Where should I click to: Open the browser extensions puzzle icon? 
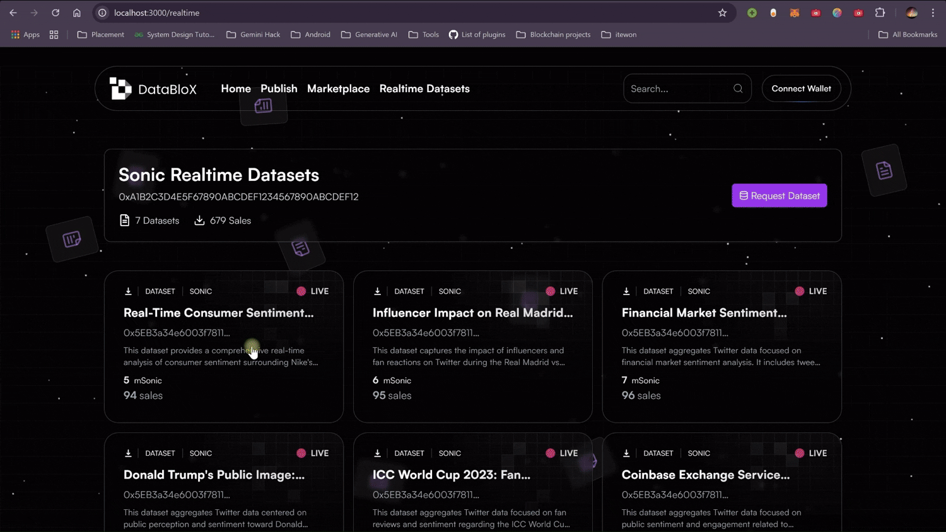880,13
